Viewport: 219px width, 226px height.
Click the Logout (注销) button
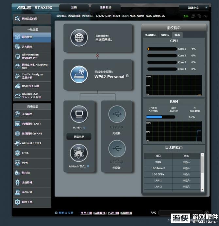tap(74, 8)
